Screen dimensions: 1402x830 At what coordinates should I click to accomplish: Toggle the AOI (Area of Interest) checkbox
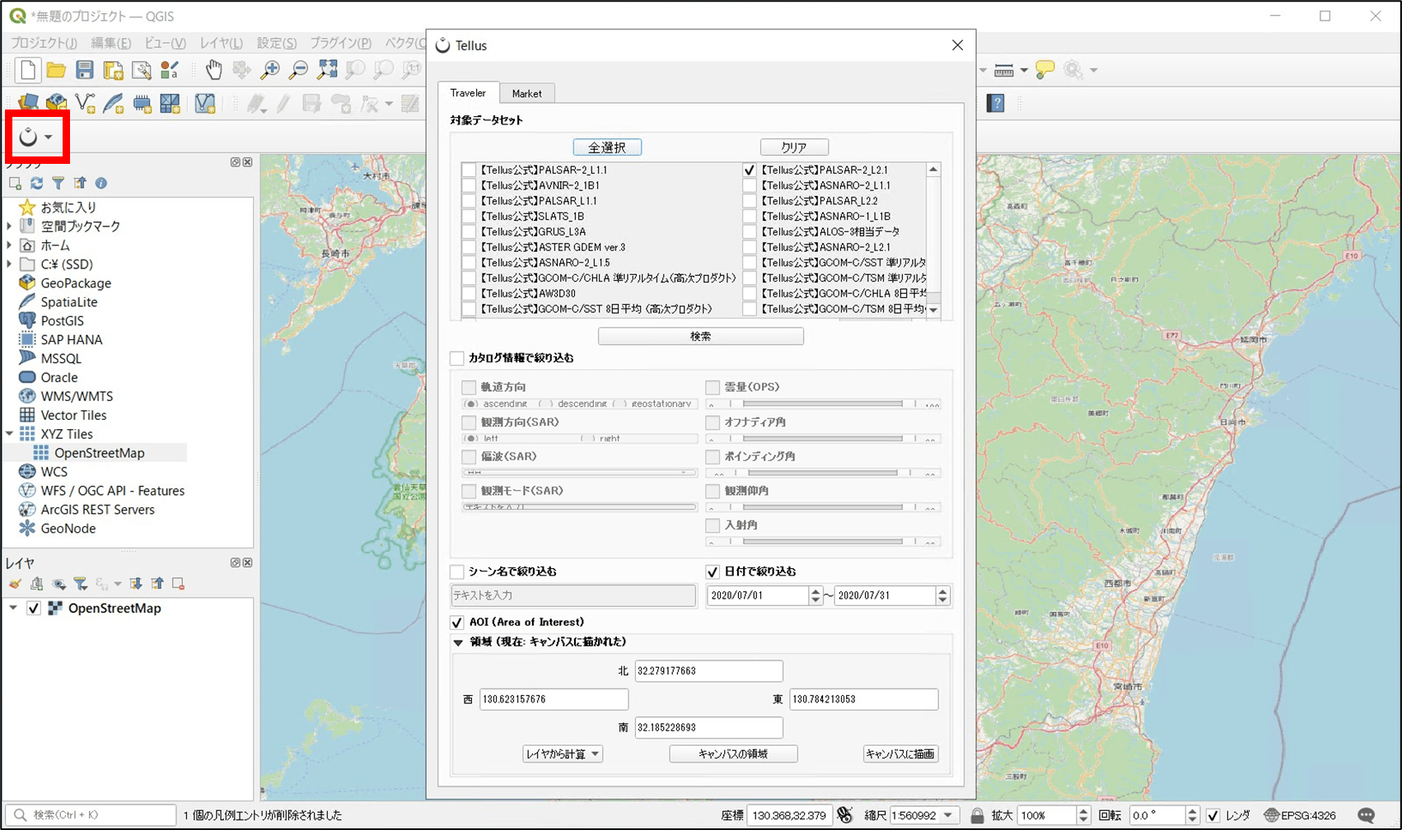coord(457,622)
